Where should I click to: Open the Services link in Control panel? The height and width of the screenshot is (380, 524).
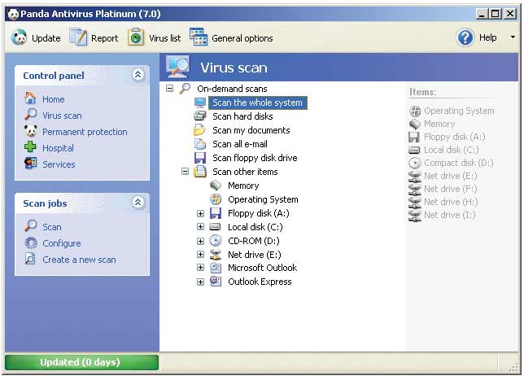[x=59, y=164]
